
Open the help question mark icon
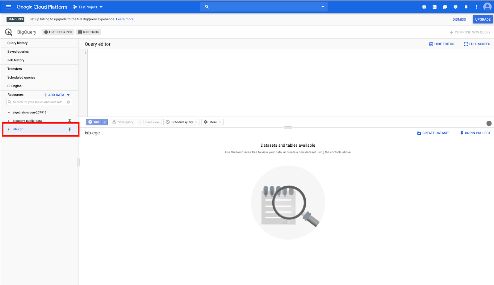[455, 7]
